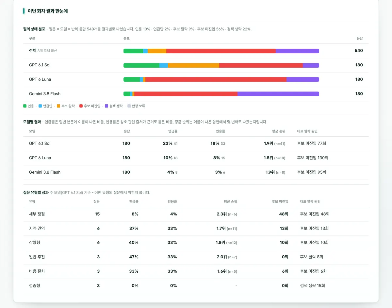Click the '540' total response count
Viewport: 392px width, 308px height.
[359, 51]
